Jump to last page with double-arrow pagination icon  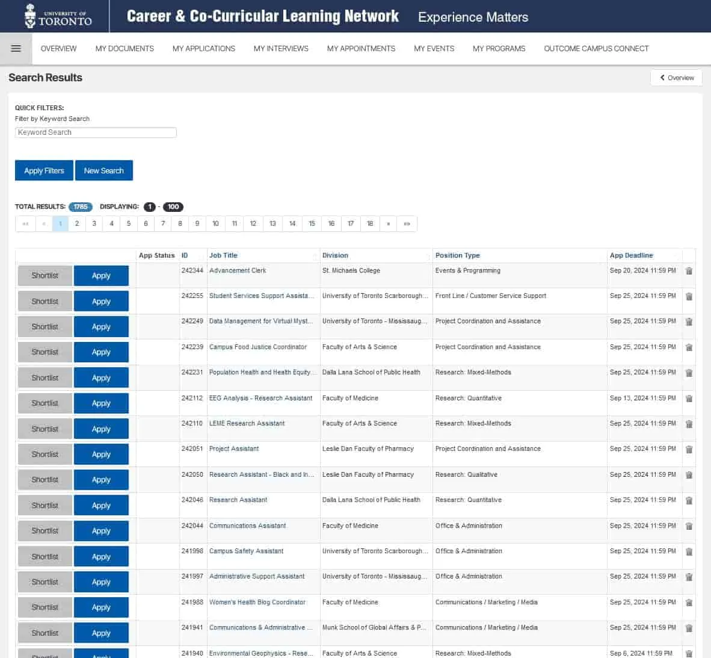(x=407, y=223)
